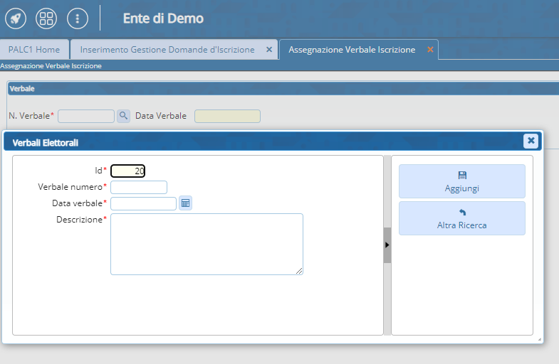Focus the Id field in dialog
Image resolution: width=559 pixels, height=364 pixels.
(x=128, y=171)
